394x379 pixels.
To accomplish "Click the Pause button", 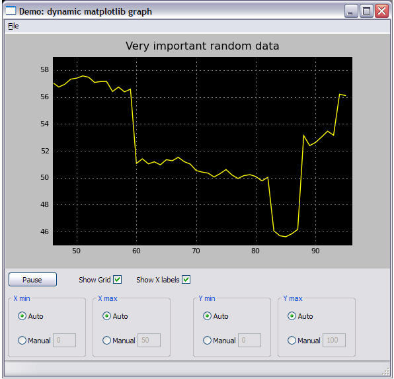I will [x=32, y=280].
